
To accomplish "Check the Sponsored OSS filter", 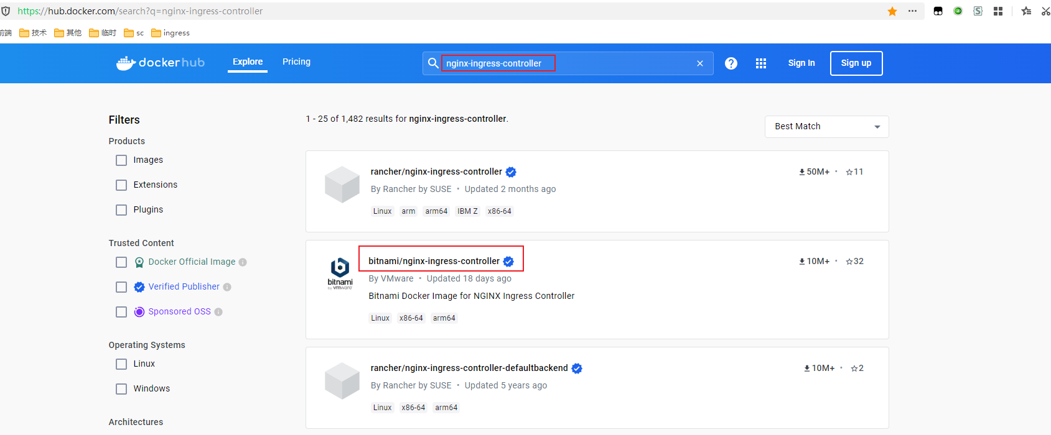I will pos(121,312).
